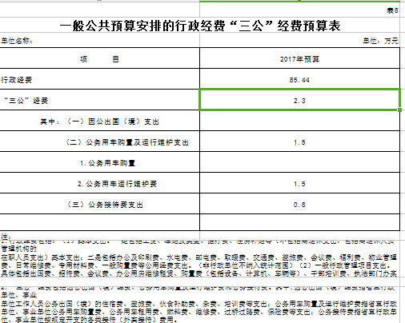Select the '1.公务用车购置' cell
Image resolution: width=405 pixels, height=323 pixels.
[x=100, y=162]
